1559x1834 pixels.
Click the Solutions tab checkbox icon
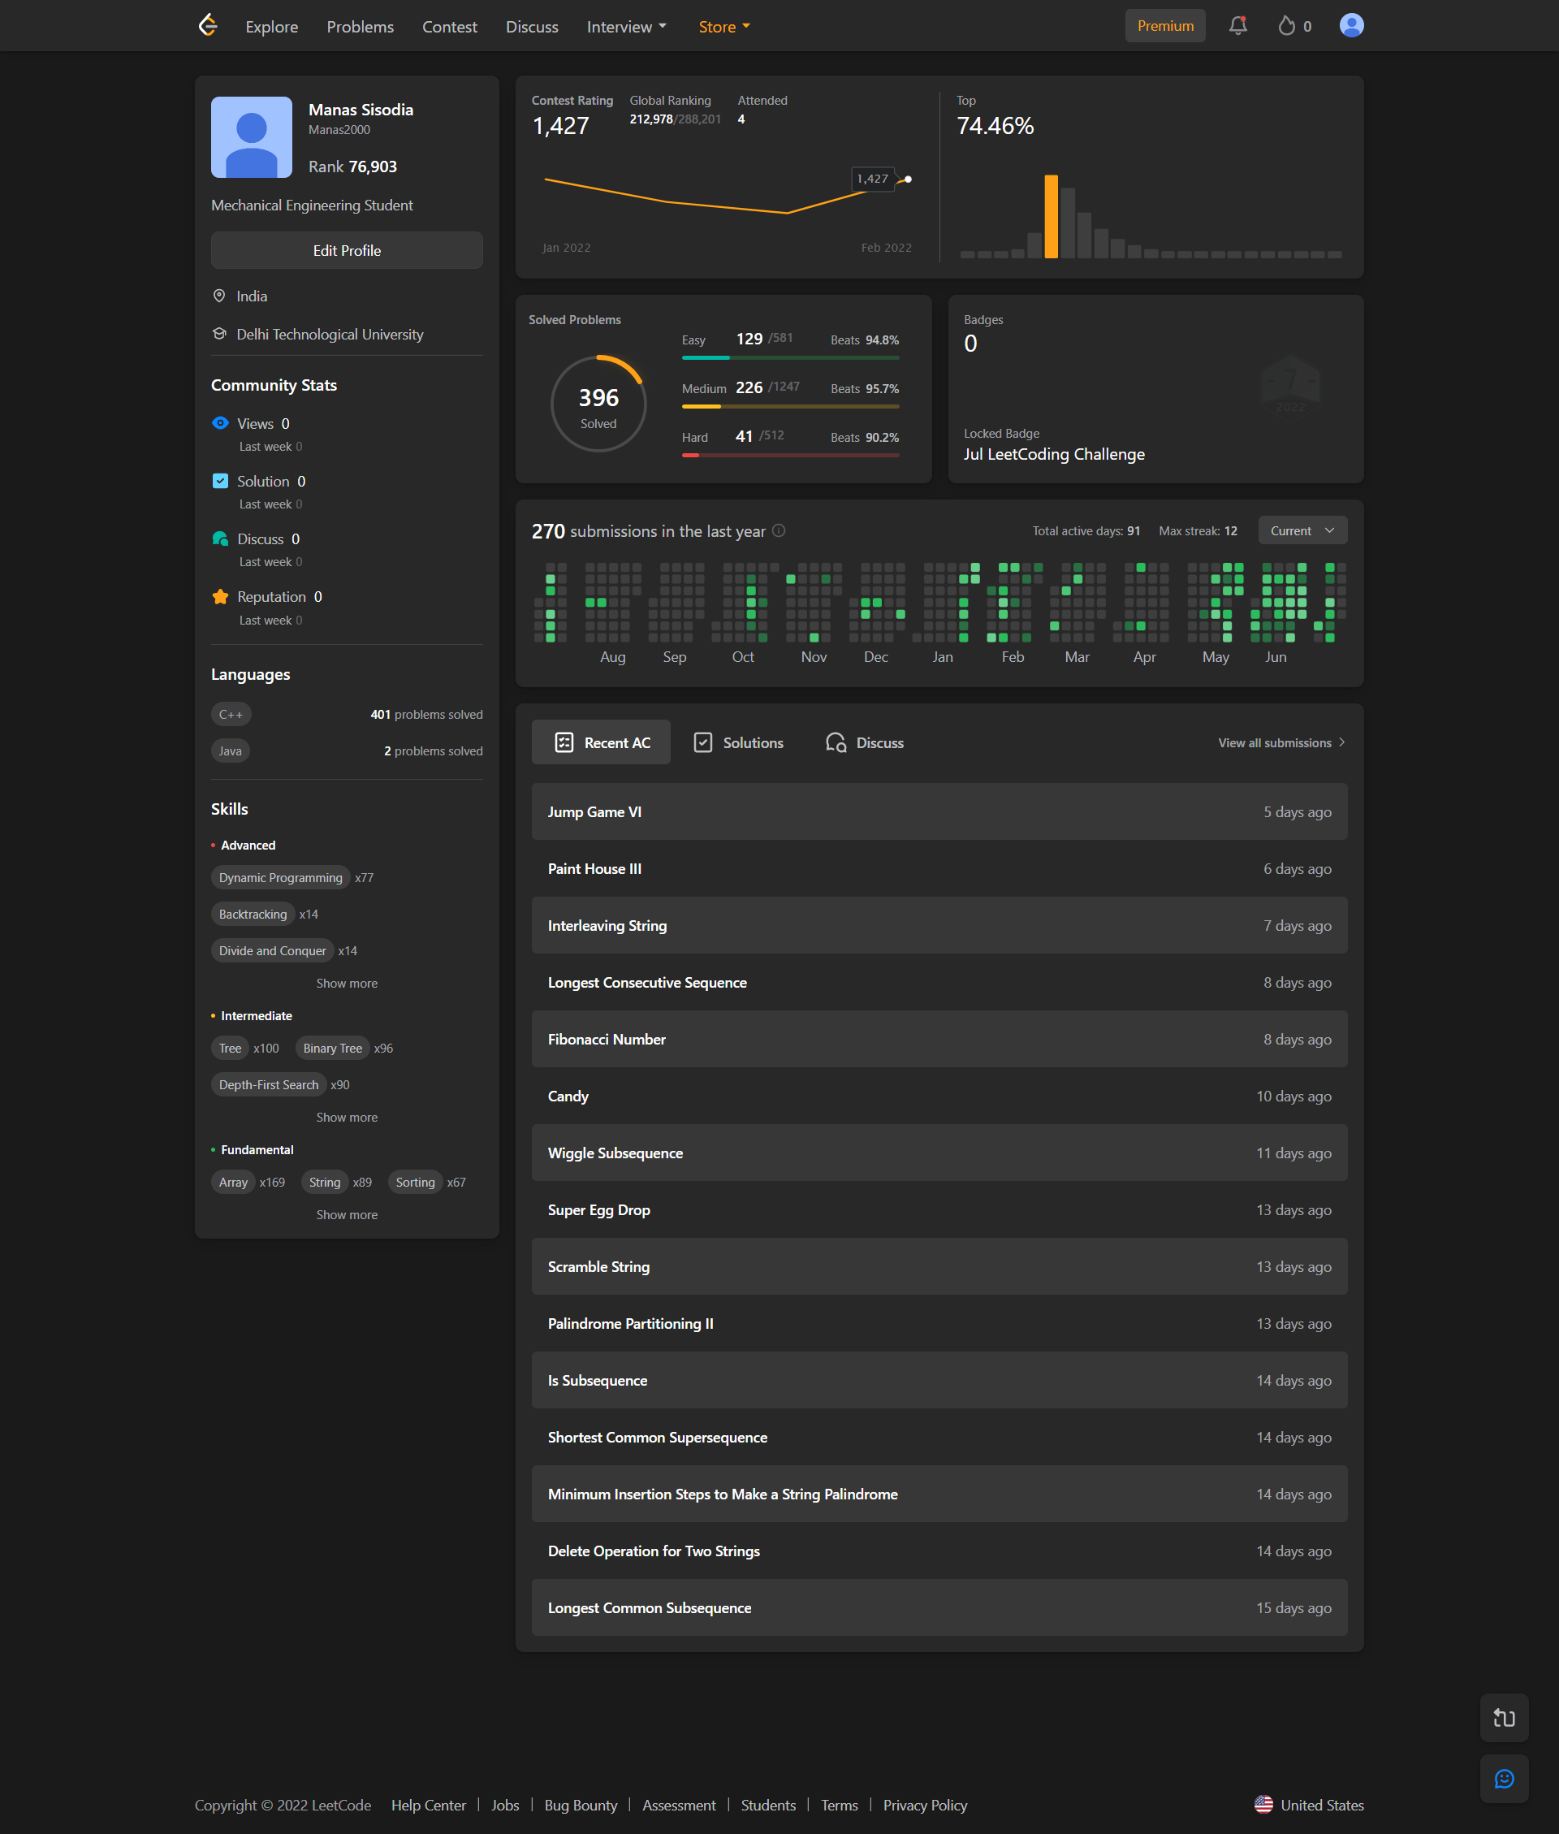point(702,742)
